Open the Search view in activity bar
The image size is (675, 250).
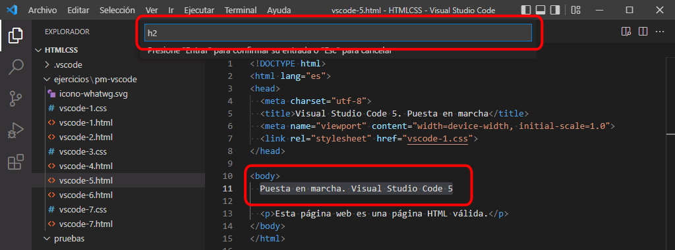tap(16, 67)
